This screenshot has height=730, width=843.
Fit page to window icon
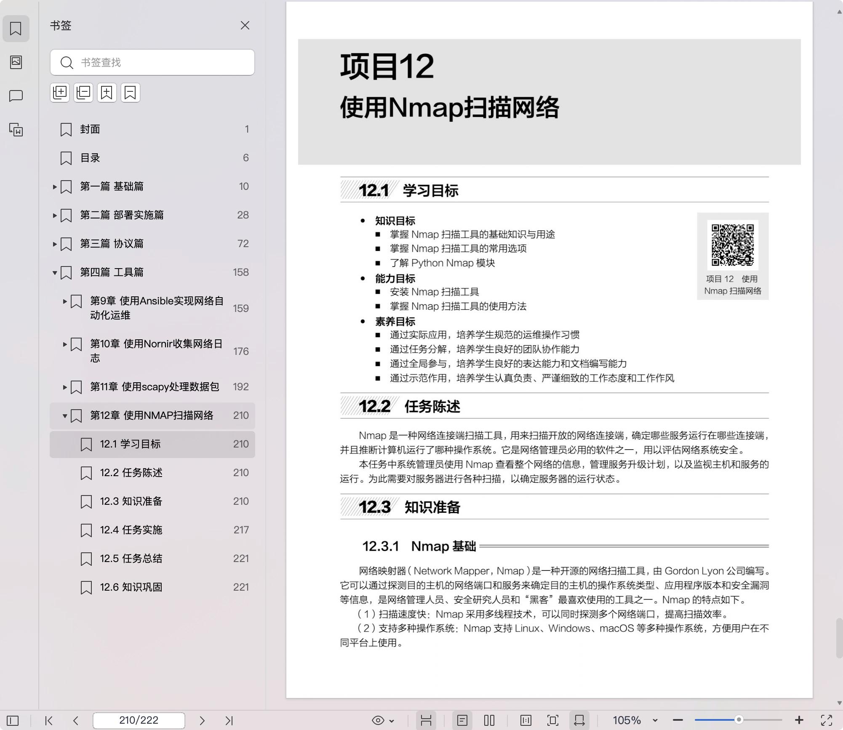point(553,720)
